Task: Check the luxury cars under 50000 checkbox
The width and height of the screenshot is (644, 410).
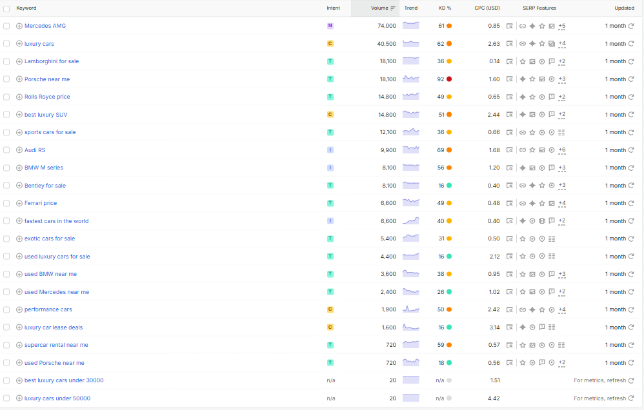Action: (x=6, y=398)
